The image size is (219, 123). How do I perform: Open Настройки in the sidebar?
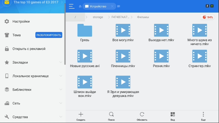21,22
